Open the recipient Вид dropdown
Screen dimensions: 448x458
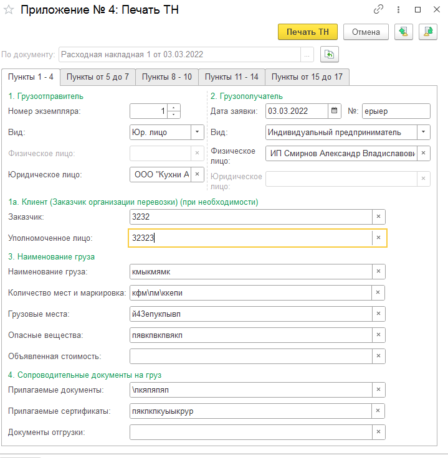coord(424,132)
